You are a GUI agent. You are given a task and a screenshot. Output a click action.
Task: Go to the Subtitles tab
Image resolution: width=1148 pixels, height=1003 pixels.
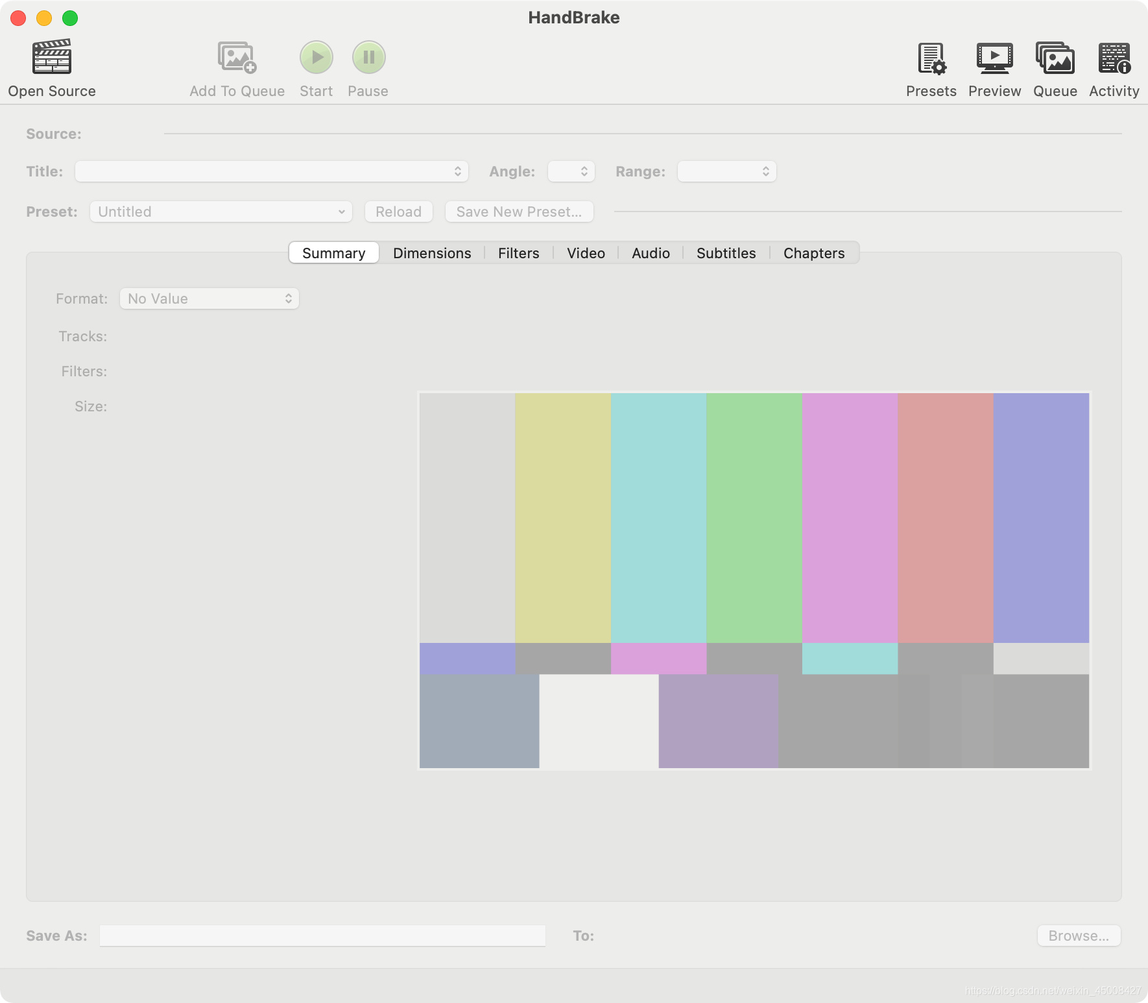click(x=726, y=253)
